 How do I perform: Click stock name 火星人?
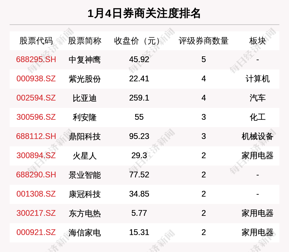84,156
